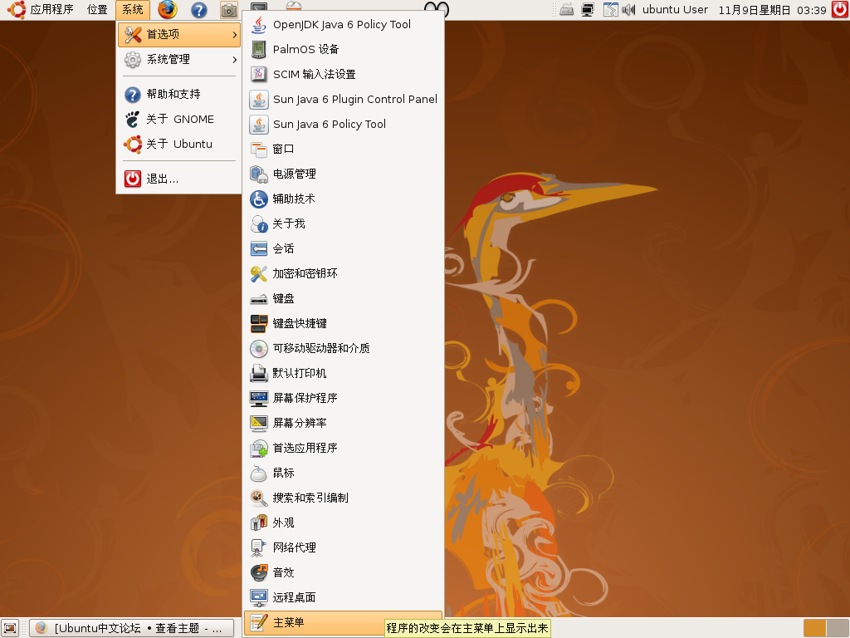
Task: Open OpenJDK Java 6 Policy Tool
Action: click(343, 24)
